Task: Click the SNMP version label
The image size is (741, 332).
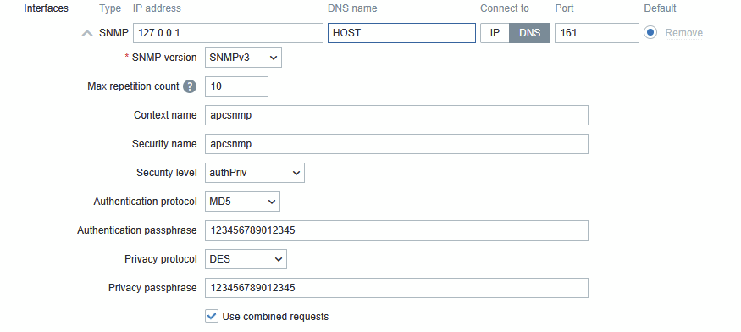Action: pos(164,58)
